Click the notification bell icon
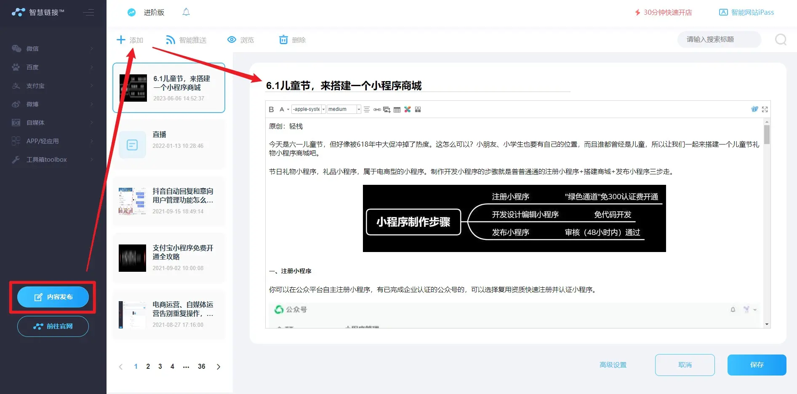797x394 pixels. click(186, 12)
